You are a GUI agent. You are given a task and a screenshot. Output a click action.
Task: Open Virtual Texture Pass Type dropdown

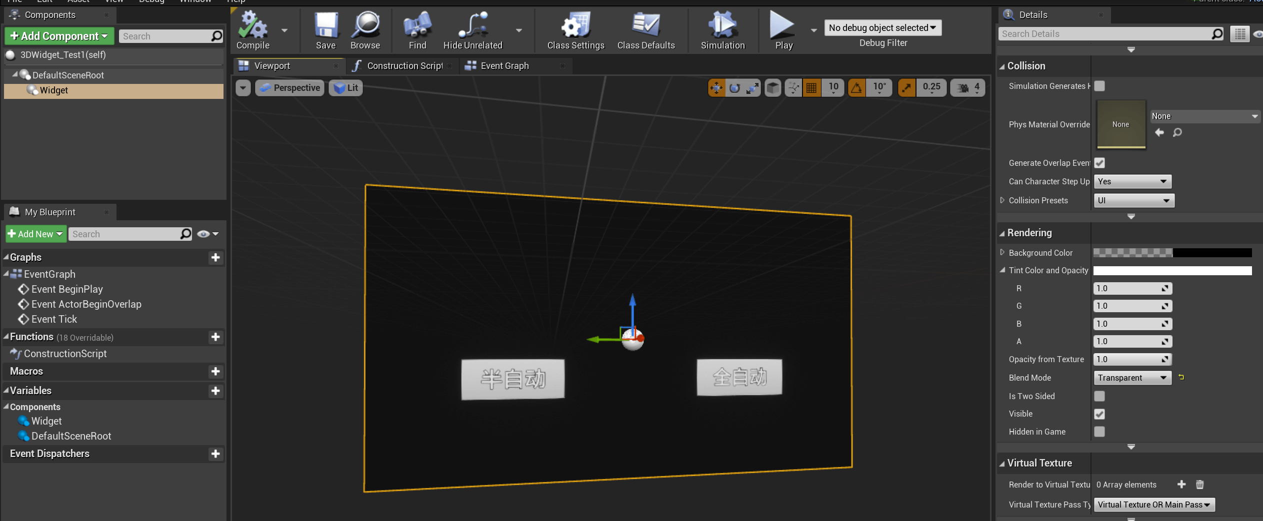point(1154,505)
